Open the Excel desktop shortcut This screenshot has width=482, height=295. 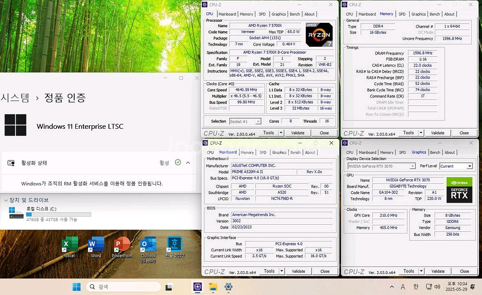click(70, 247)
